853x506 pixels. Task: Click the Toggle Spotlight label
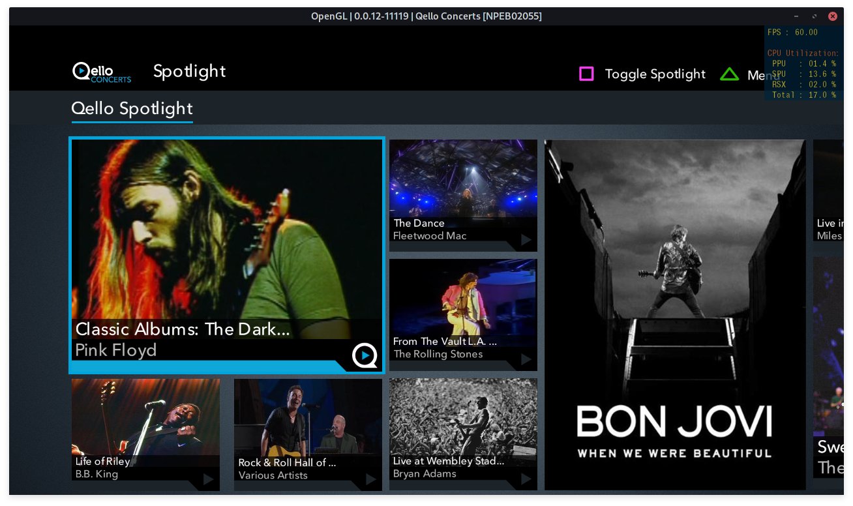click(x=655, y=74)
